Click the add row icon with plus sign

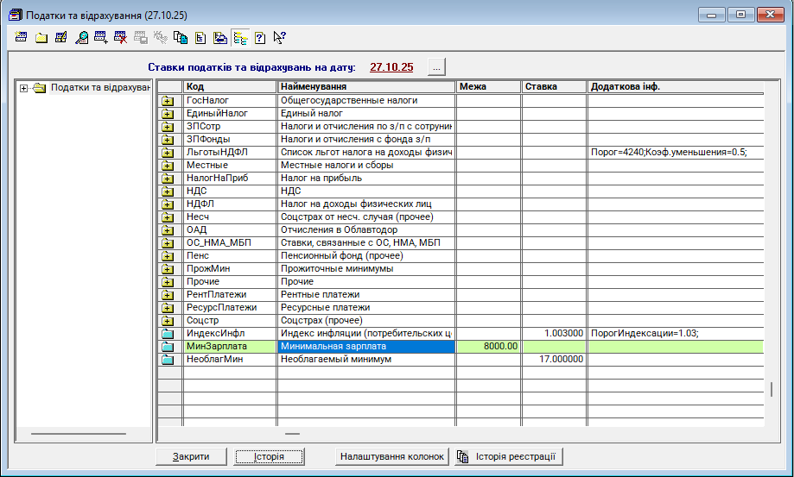coord(100,37)
